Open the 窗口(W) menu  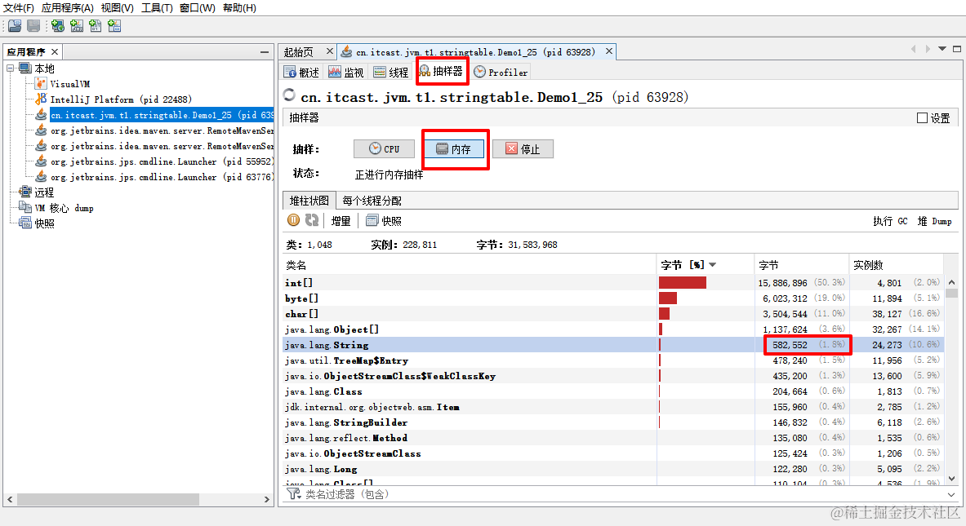(x=197, y=8)
